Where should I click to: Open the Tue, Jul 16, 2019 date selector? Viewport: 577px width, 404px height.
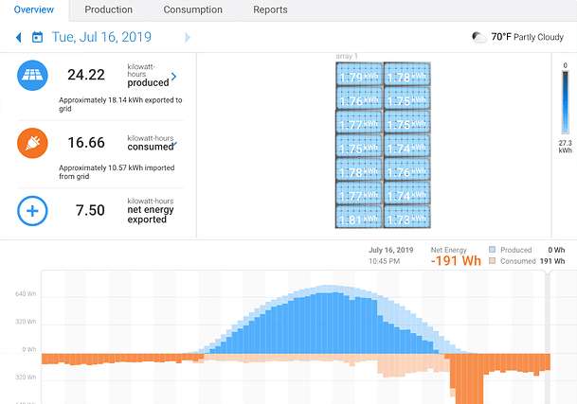pos(100,38)
